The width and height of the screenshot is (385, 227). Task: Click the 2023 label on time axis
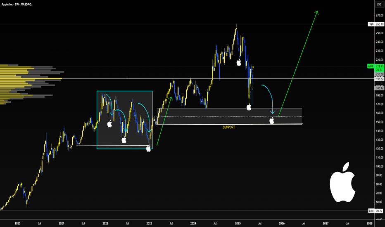click(149, 223)
